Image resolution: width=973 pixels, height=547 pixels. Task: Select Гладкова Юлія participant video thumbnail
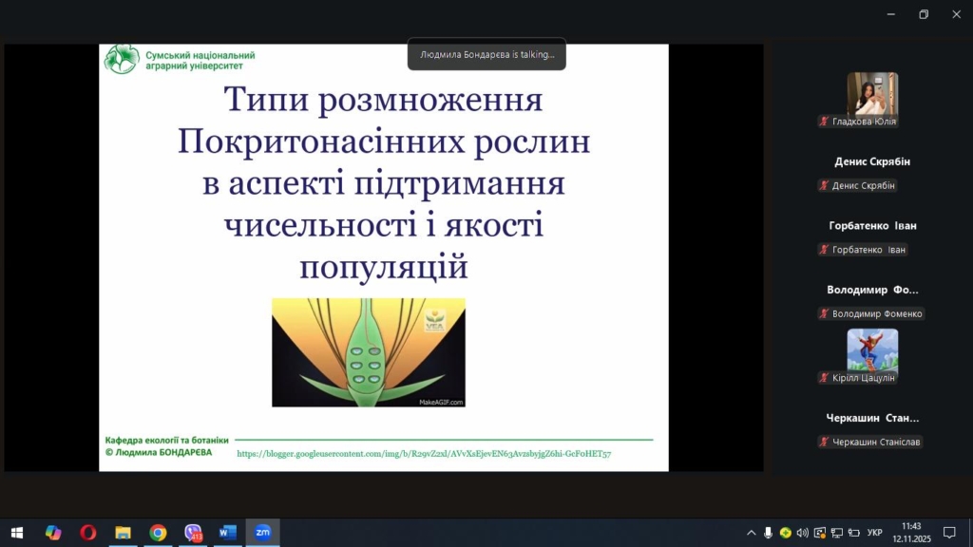pos(871,93)
